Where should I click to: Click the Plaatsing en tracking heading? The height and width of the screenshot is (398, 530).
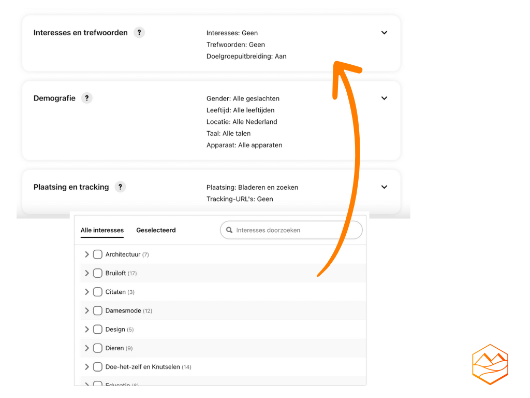(x=71, y=187)
